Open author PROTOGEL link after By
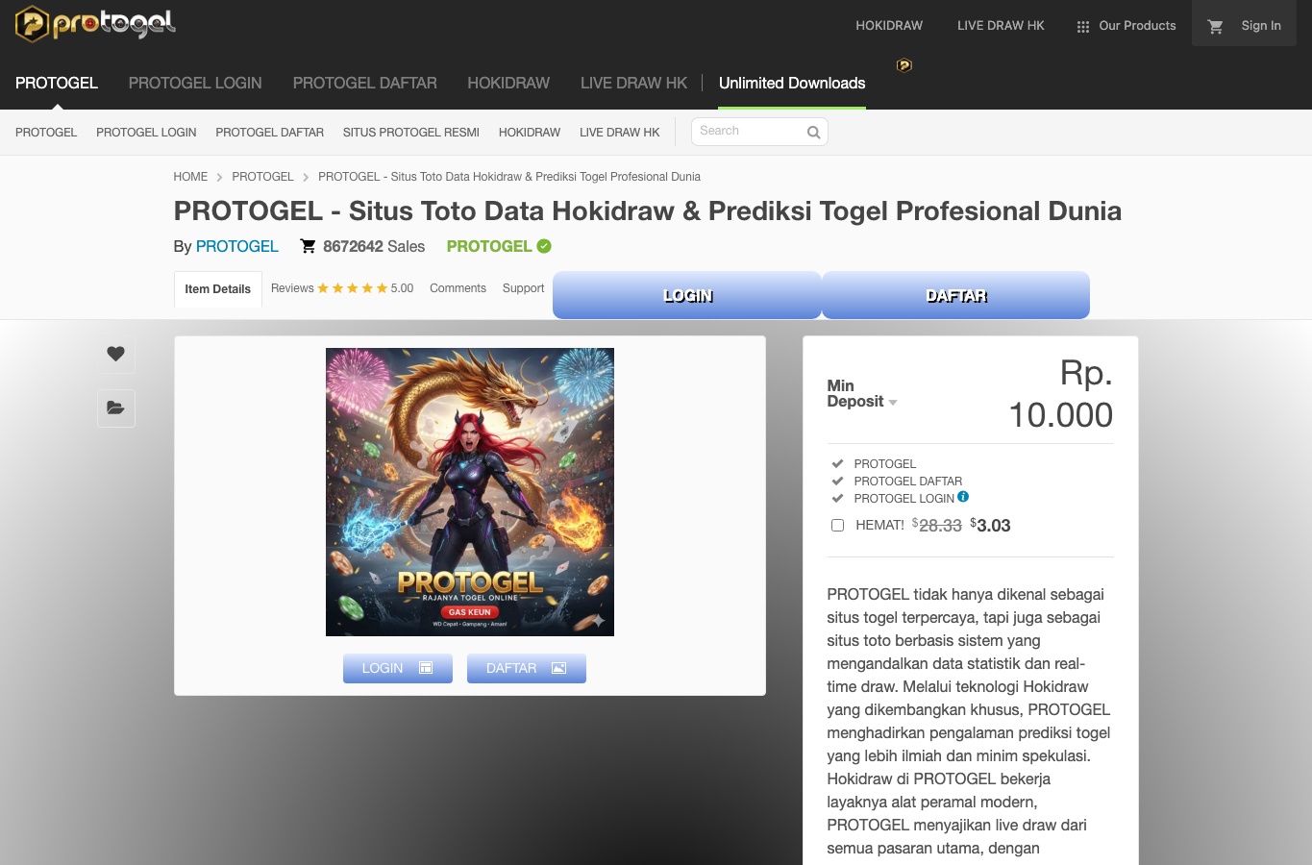Image resolution: width=1312 pixels, height=865 pixels. tap(237, 246)
